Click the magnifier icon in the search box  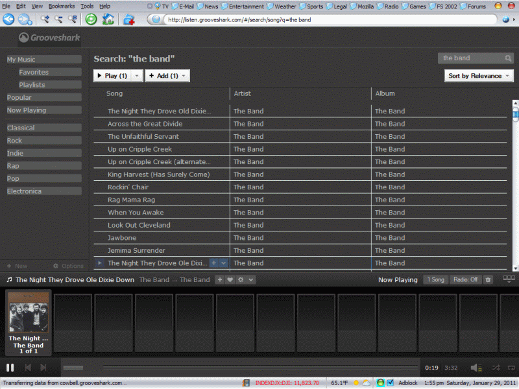tap(508, 58)
